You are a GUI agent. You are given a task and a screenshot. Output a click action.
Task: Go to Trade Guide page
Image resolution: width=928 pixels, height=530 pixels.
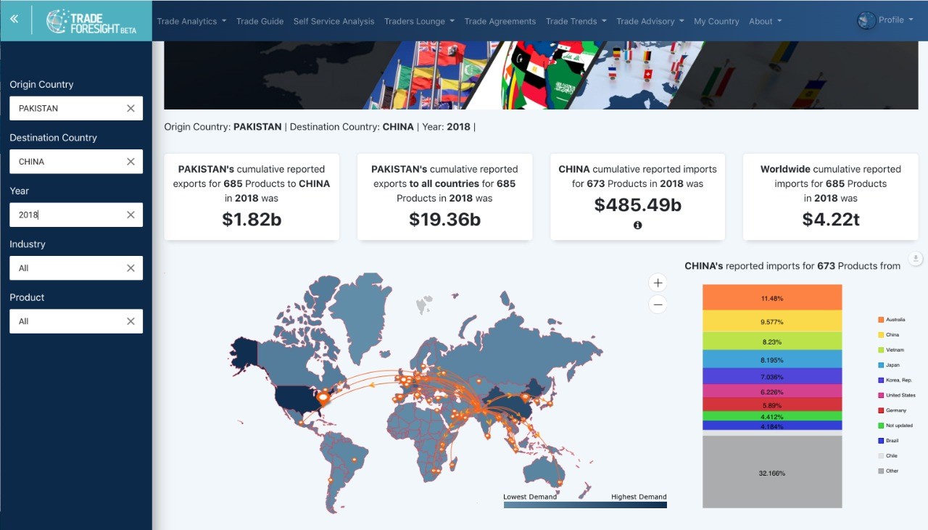coord(260,21)
